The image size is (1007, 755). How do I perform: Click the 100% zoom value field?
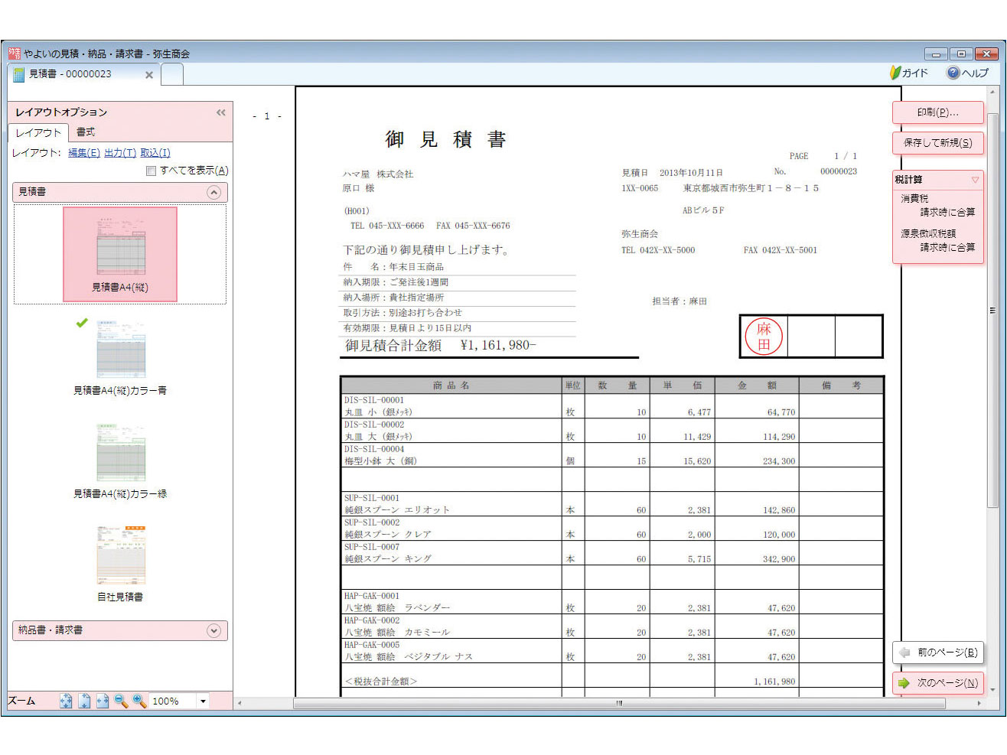pos(173,701)
